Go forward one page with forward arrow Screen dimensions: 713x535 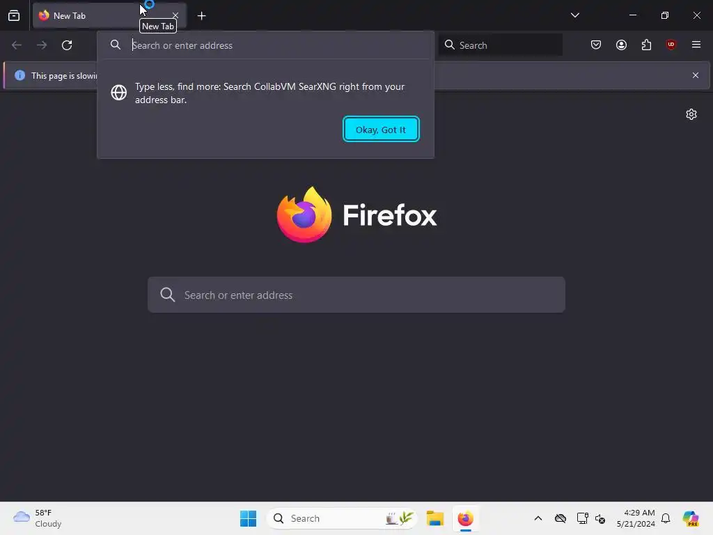pos(42,45)
